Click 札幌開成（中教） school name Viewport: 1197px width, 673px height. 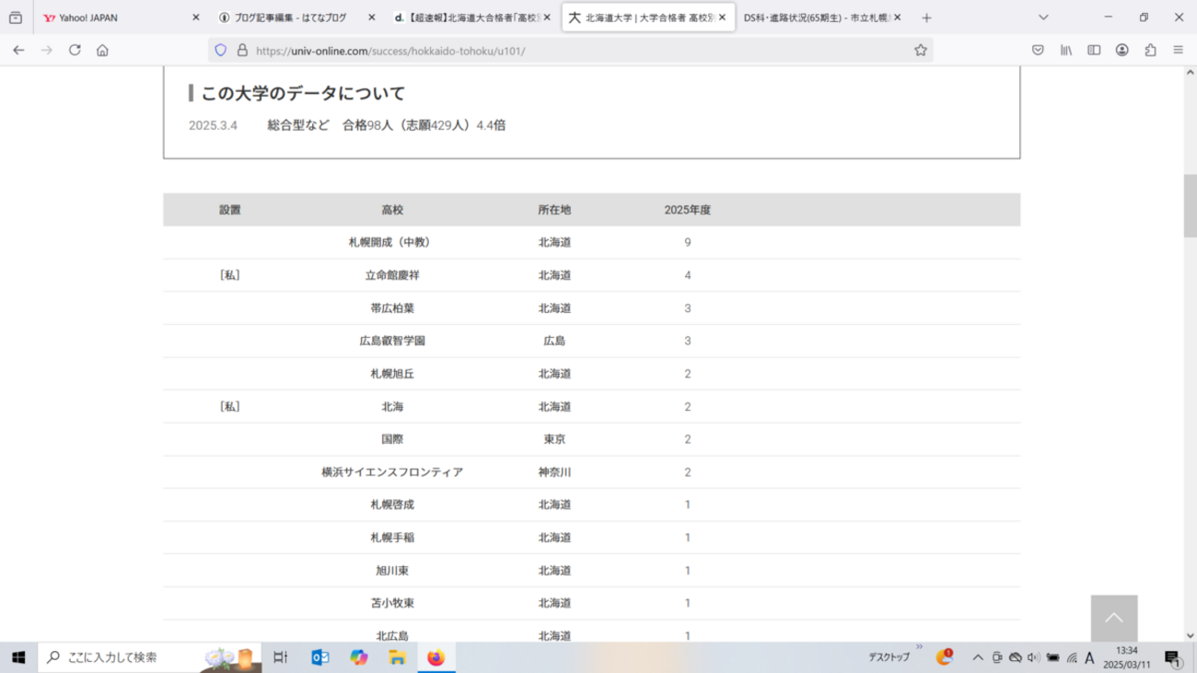coord(392,242)
